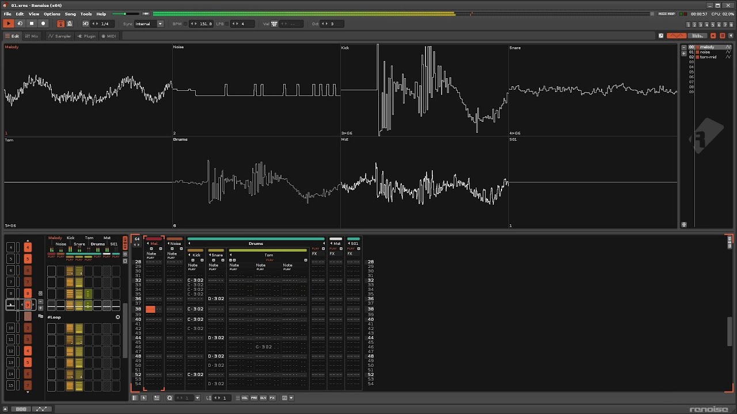The height and width of the screenshot is (414, 737).
Task: Collapse the Tom track column
Action: point(231,255)
